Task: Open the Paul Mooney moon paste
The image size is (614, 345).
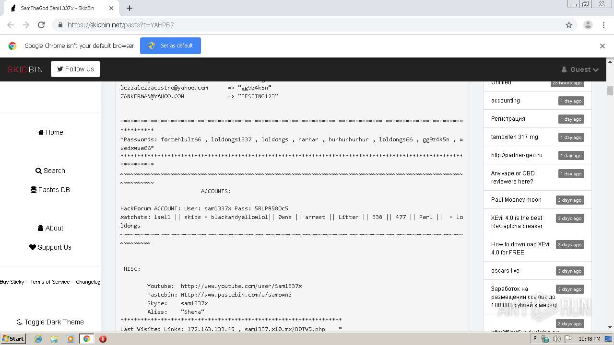Action: (516, 200)
